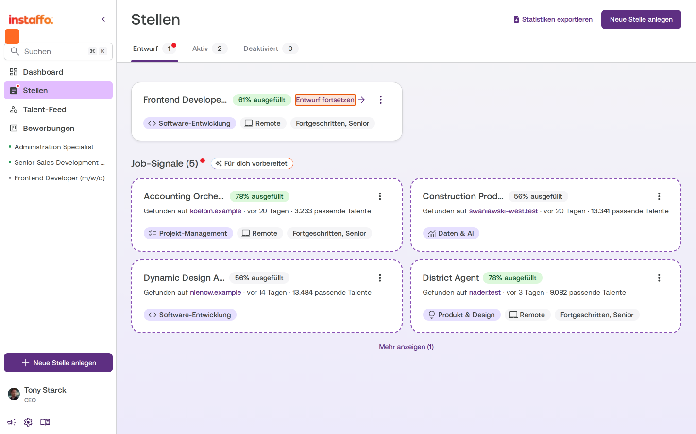Go to Dashboard in the sidebar

(58, 72)
